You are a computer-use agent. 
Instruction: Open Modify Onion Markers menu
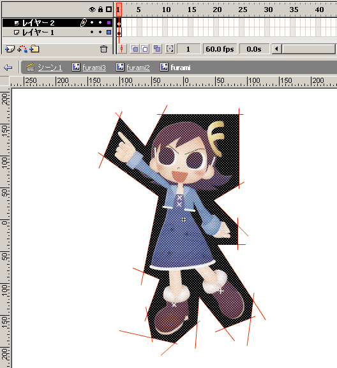(x=170, y=49)
